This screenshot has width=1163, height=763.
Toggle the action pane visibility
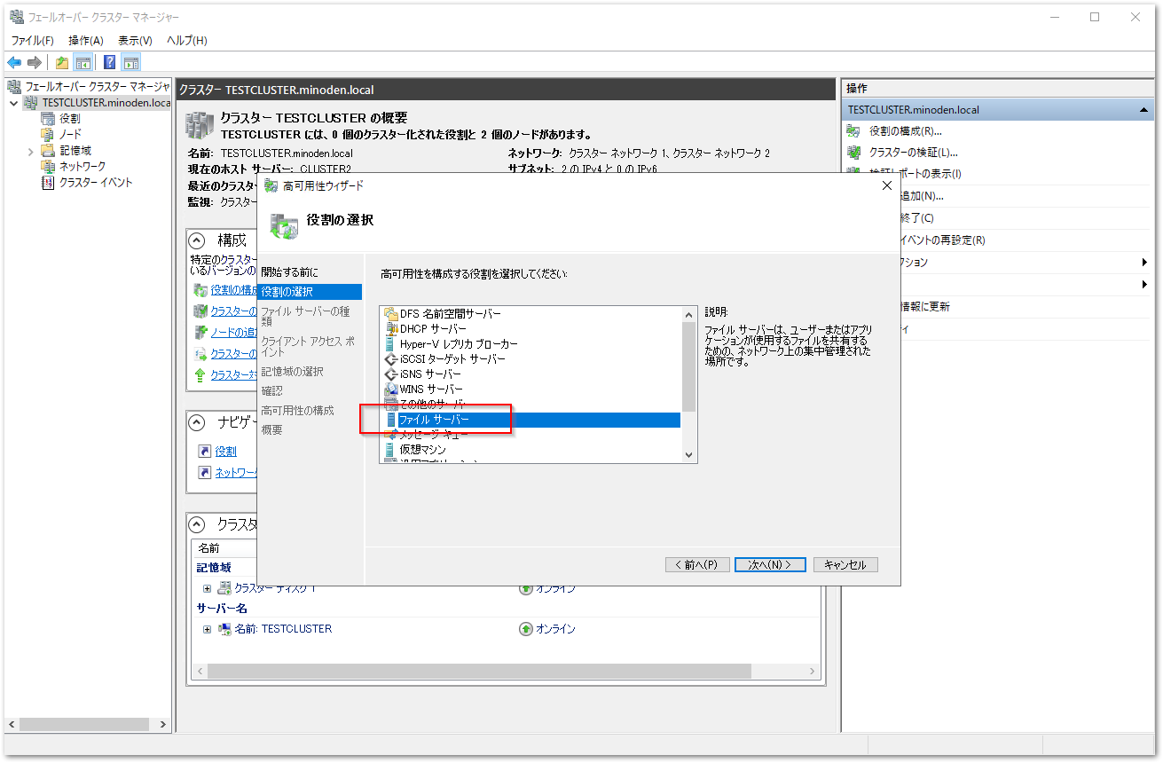click(130, 62)
